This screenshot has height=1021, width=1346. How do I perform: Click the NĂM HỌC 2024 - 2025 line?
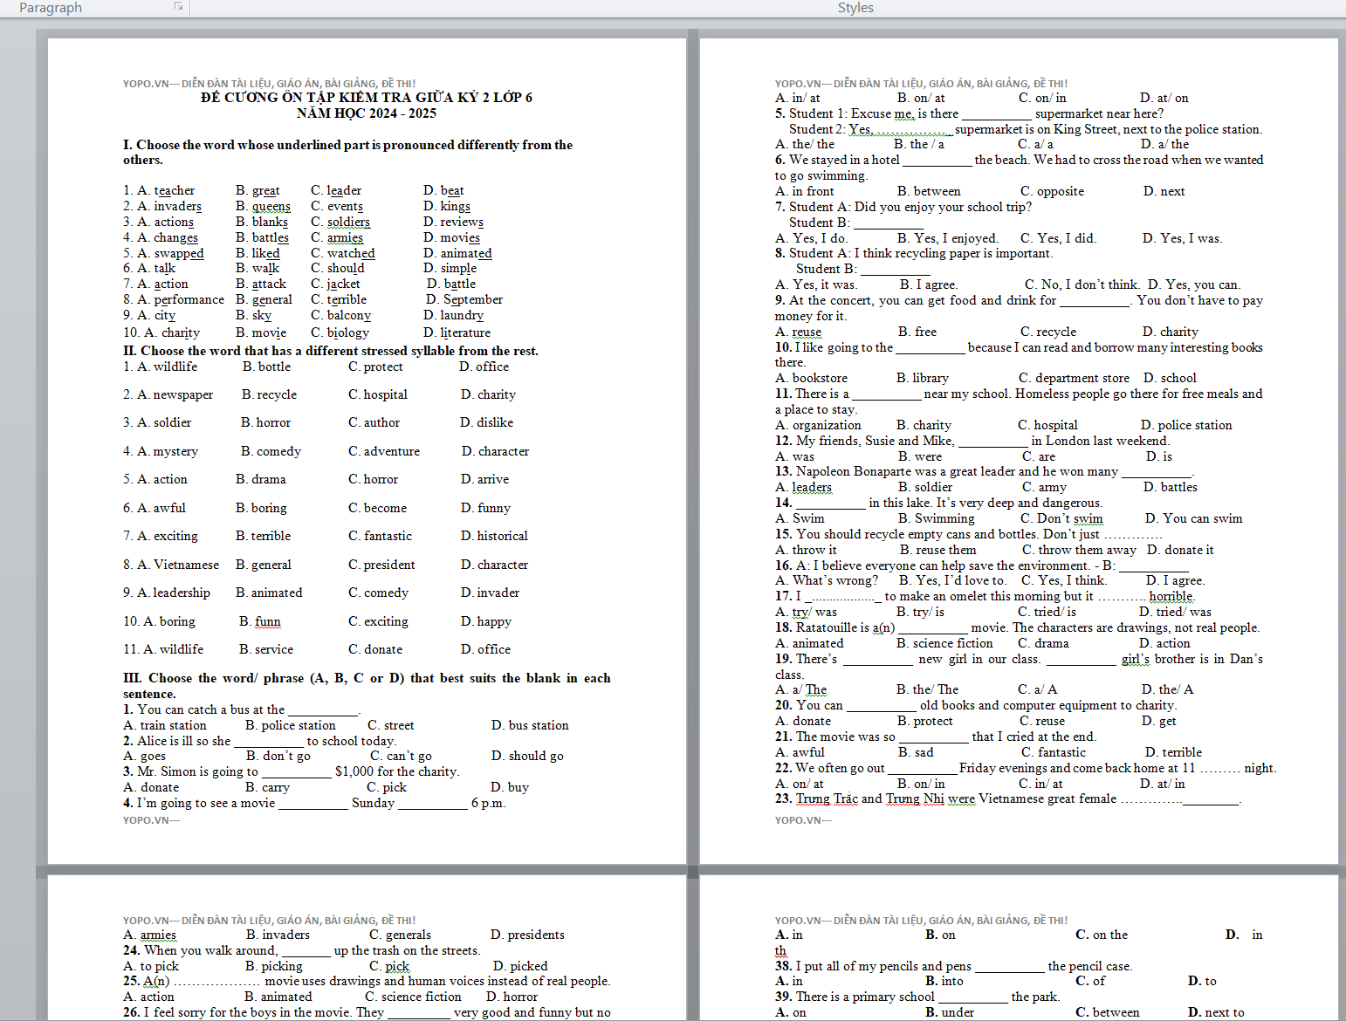366,113
